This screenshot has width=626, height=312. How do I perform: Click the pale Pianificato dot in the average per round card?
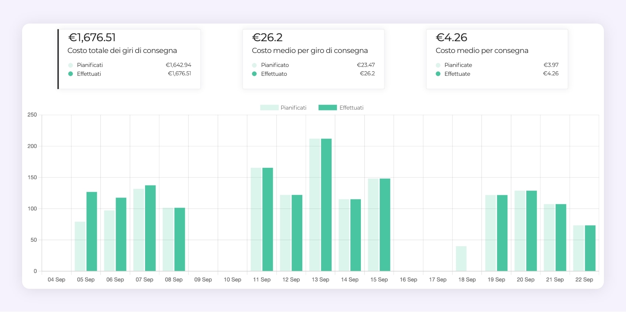click(x=254, y=65)
